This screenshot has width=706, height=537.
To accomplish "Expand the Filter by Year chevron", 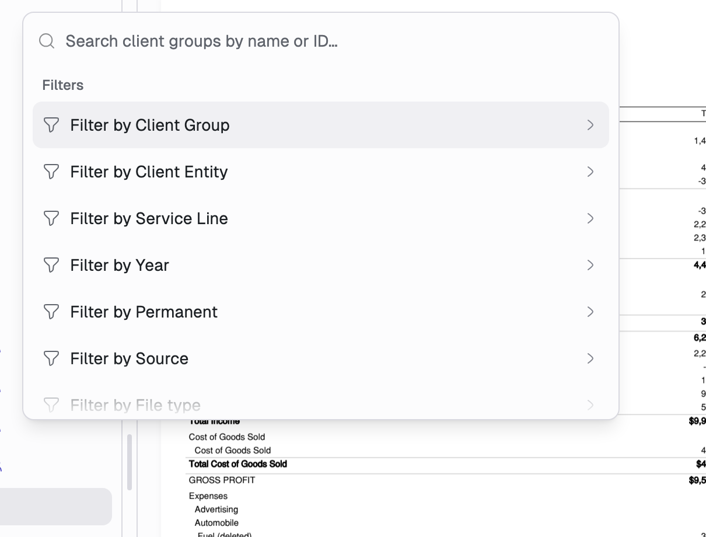I will 590,265.
